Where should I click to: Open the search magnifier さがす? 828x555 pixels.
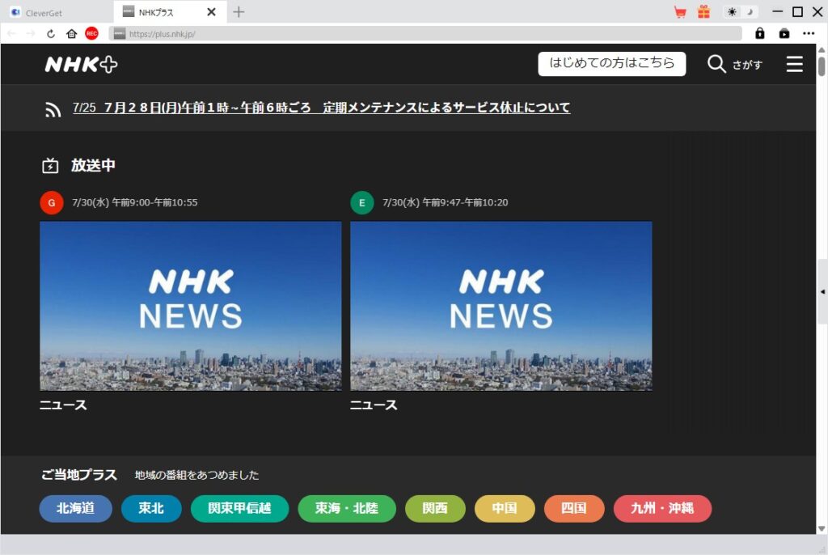734,64
